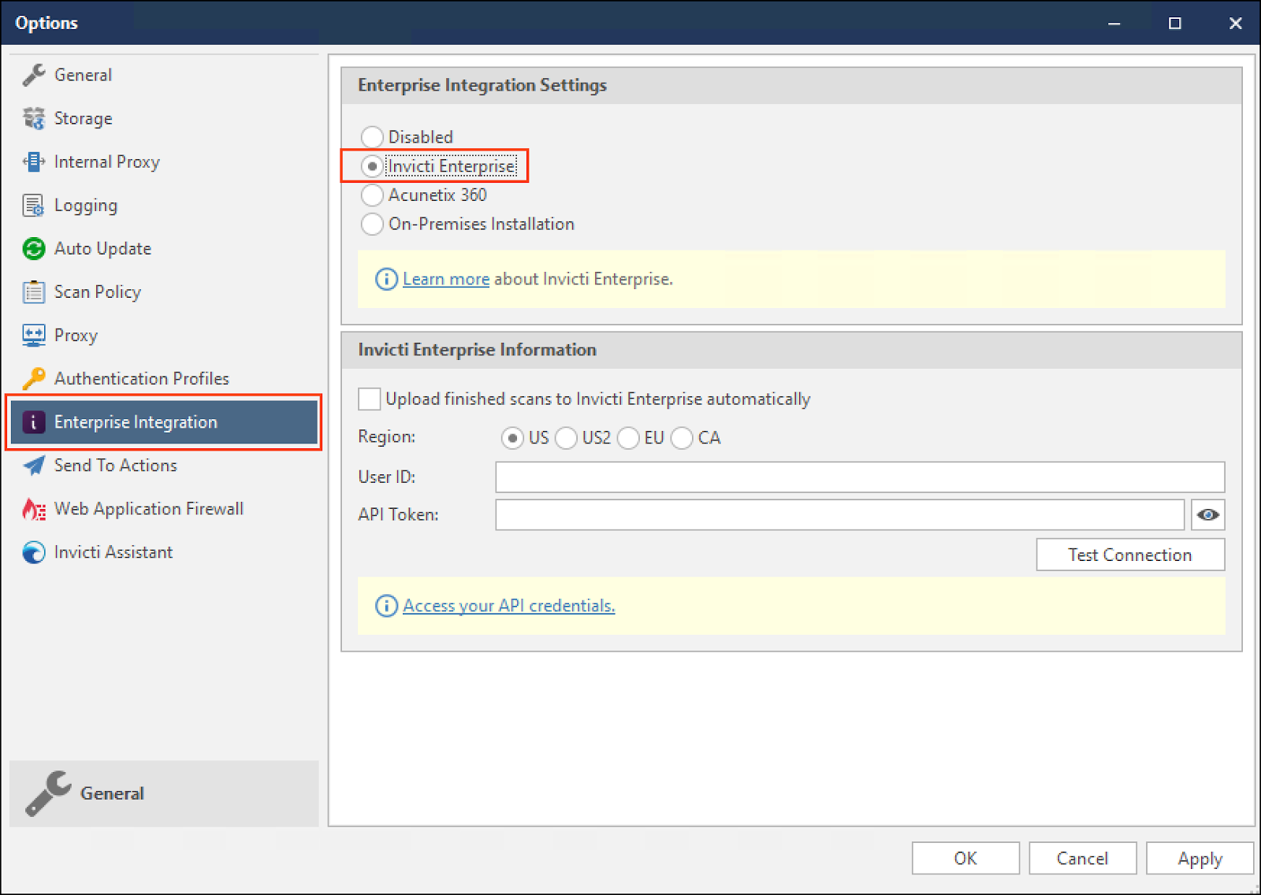Image resolution: width=1261 pixels, height=895 pixels.
Task: Open the Access your API credentials link
Action: pyautogui.click(x=508, y=605)
